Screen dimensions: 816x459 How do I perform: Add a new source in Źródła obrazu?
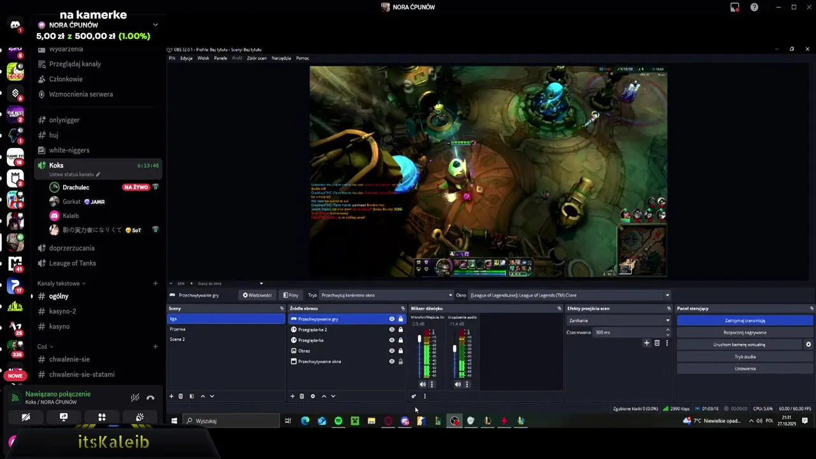[x=293, y=396]
